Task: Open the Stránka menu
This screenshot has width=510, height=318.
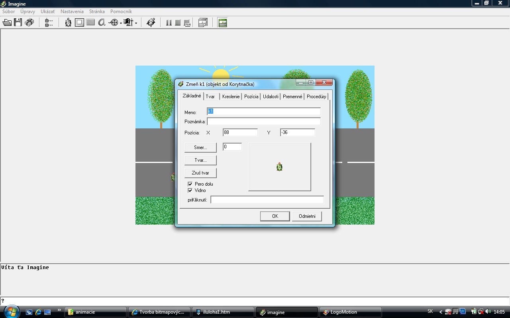Action: point(97,12)
